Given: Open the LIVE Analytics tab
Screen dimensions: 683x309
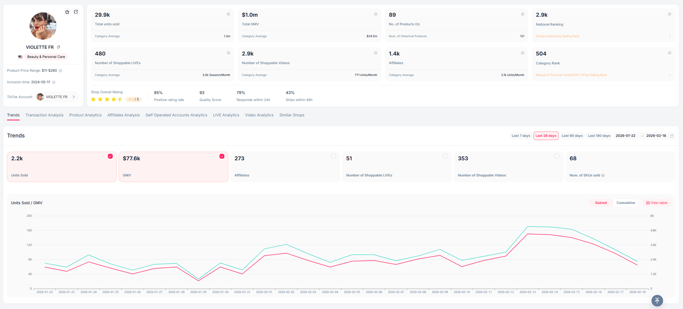Looking at the screenshot, I should 226,115.
